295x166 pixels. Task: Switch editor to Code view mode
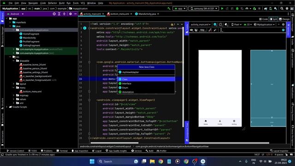coord(263,19)
